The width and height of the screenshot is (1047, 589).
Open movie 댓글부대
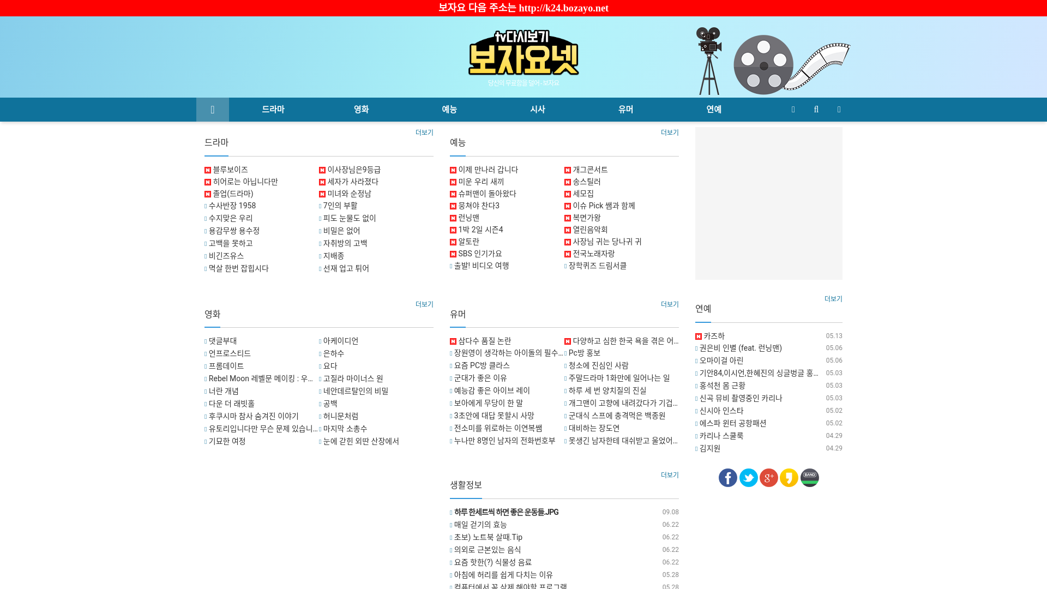click(222, 341)
